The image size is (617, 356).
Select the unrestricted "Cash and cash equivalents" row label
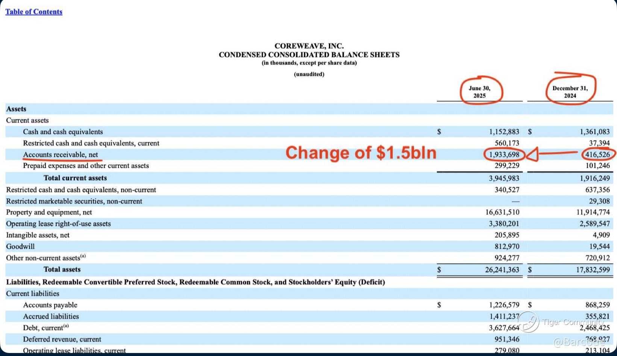pos(63,132)
